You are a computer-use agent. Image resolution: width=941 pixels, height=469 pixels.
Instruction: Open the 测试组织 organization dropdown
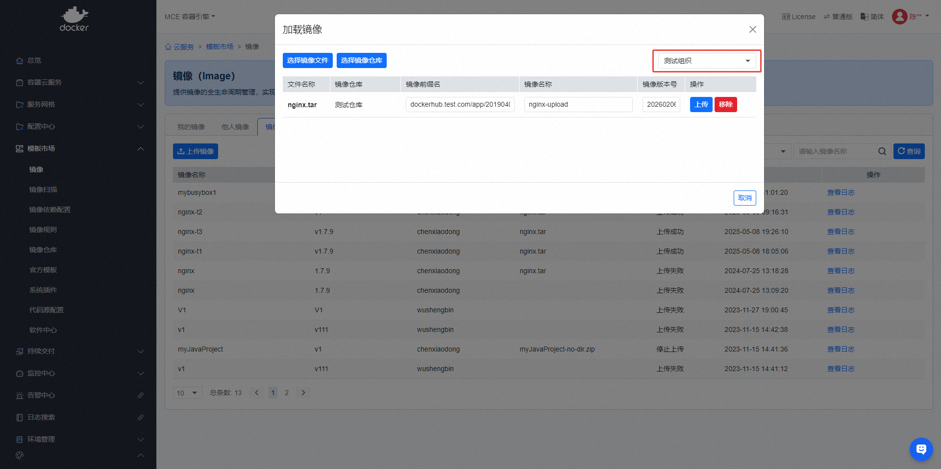point(706,61)
